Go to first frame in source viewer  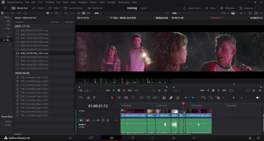coord(108,90)
